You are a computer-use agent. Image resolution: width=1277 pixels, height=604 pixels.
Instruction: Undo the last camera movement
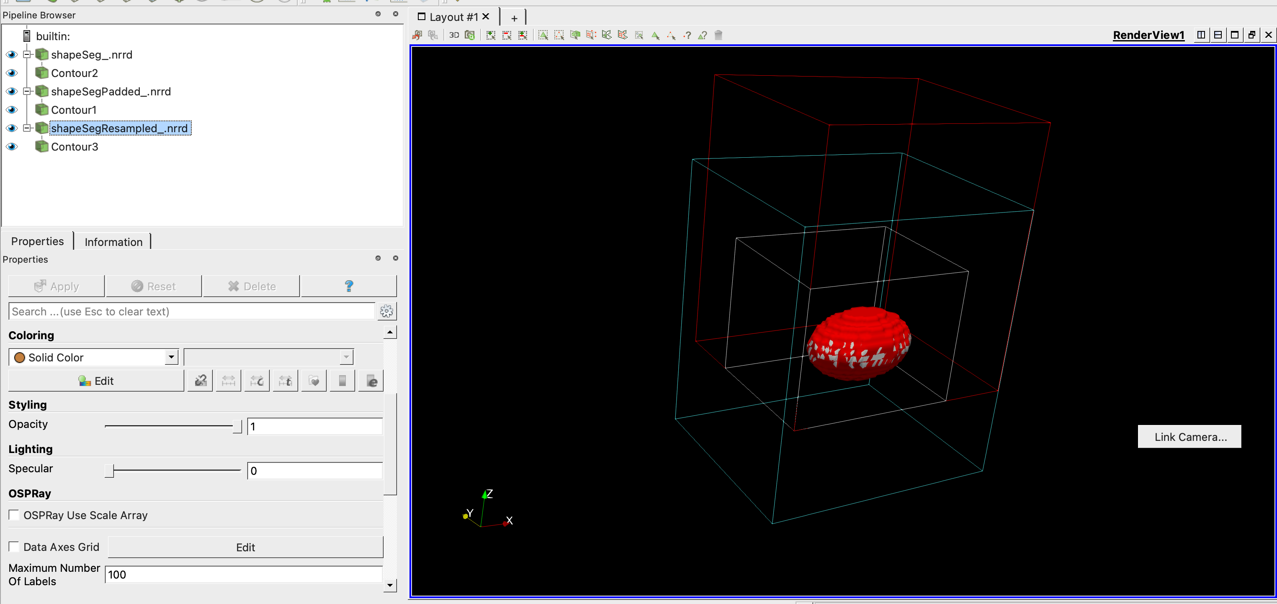click(x=417, y=35)
